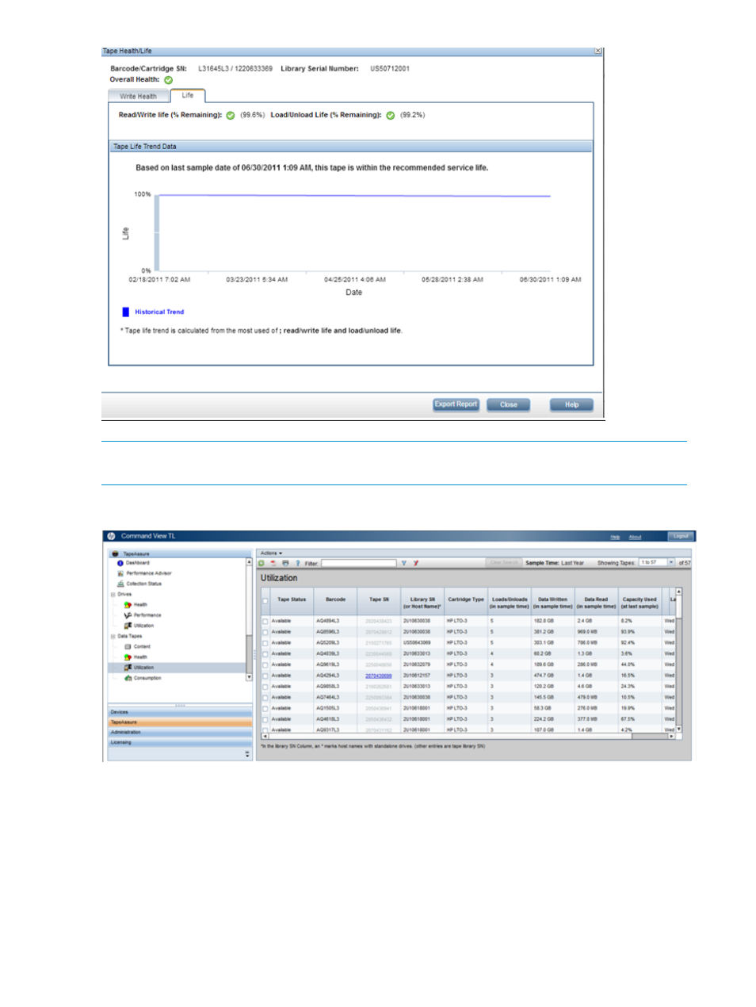Click the TapeAssure header icon in the navigation tree
756x1007 pixels.
115,553
